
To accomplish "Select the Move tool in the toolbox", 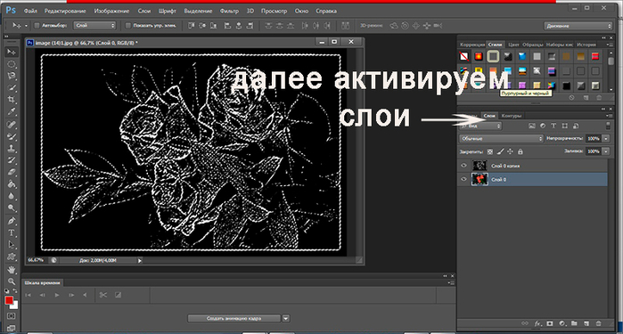I will click(x=11, y=52).
